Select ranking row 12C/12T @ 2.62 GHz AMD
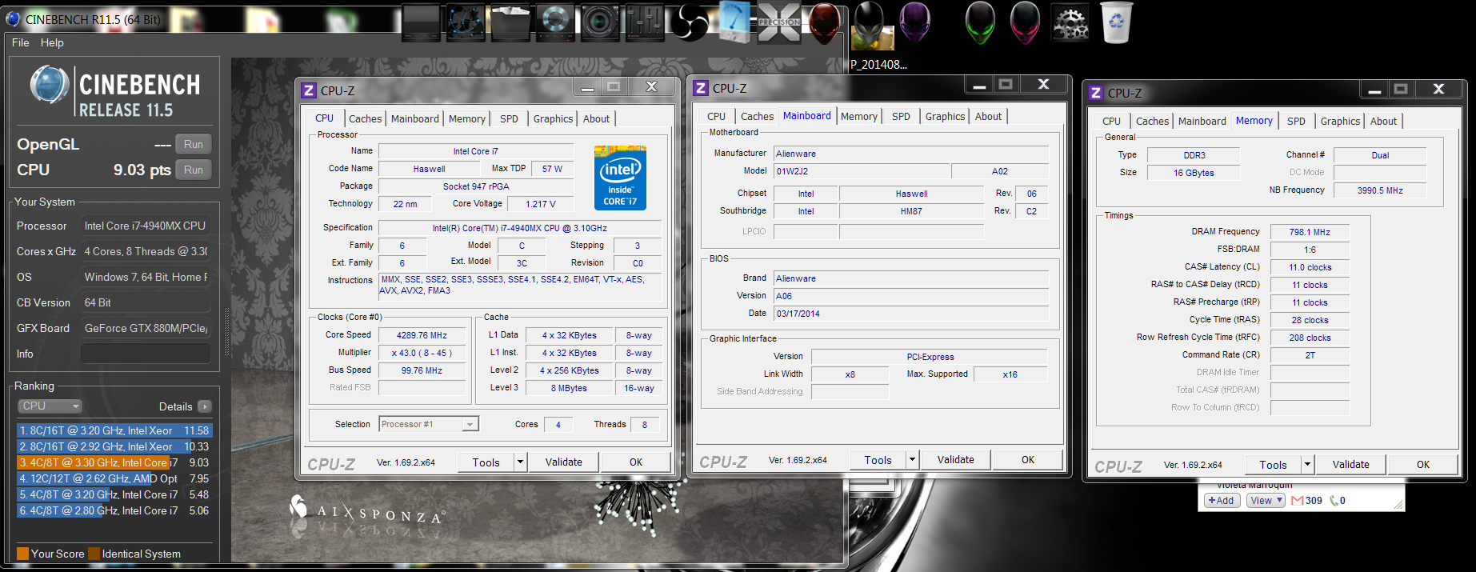This screenshot has width=1476, height=572. click(x=114, y=478)
